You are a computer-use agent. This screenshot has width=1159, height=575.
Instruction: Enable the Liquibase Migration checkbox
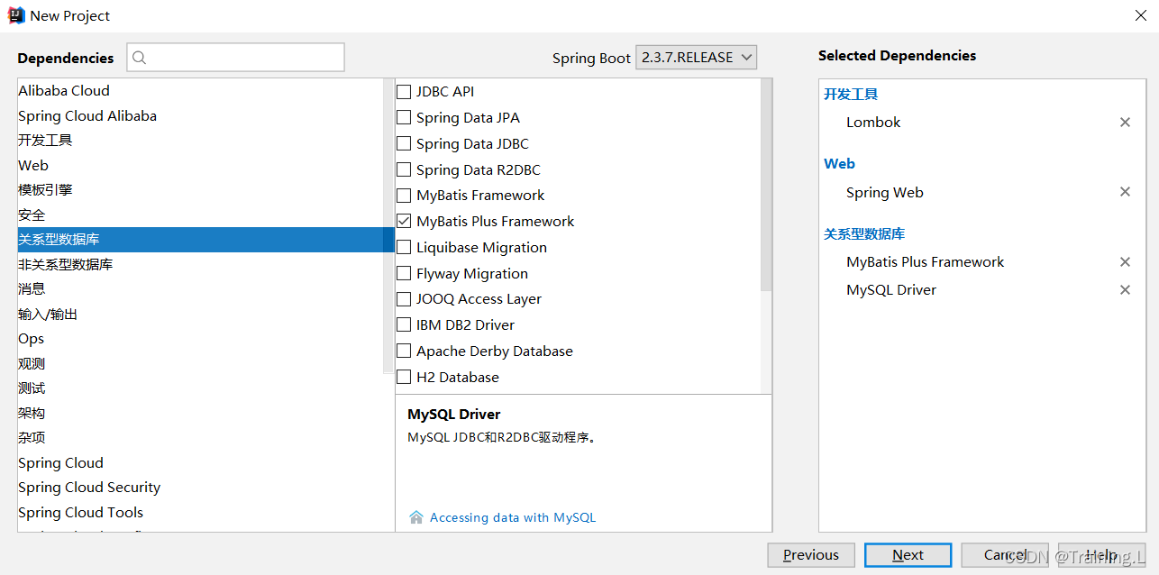404,248
